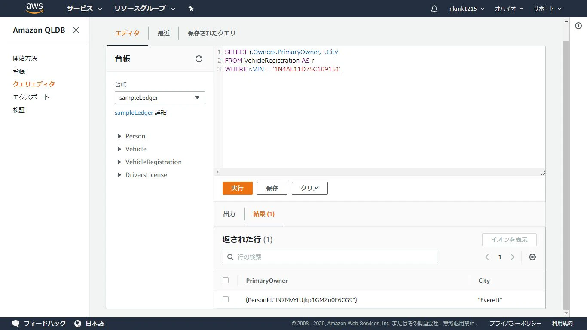Viewport: 587px width, 330px height.
Task: Select the 結果 (1) tab
Action: pyautogui.click(x=264, y=214)
